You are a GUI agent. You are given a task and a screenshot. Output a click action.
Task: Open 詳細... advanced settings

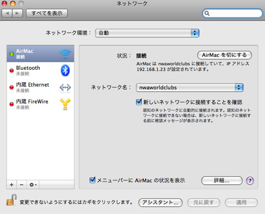222,181
